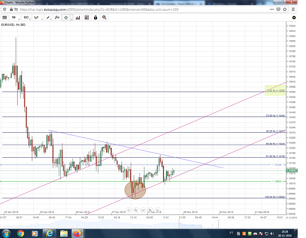This screenshot has height=238, width=306.
Task: Open the media player taskbar icon
Action: (x=35, y=233)
